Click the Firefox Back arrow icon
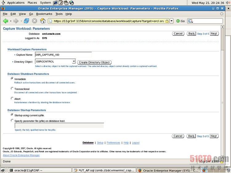This screenshot has width=231, height=173. point(6,21)
